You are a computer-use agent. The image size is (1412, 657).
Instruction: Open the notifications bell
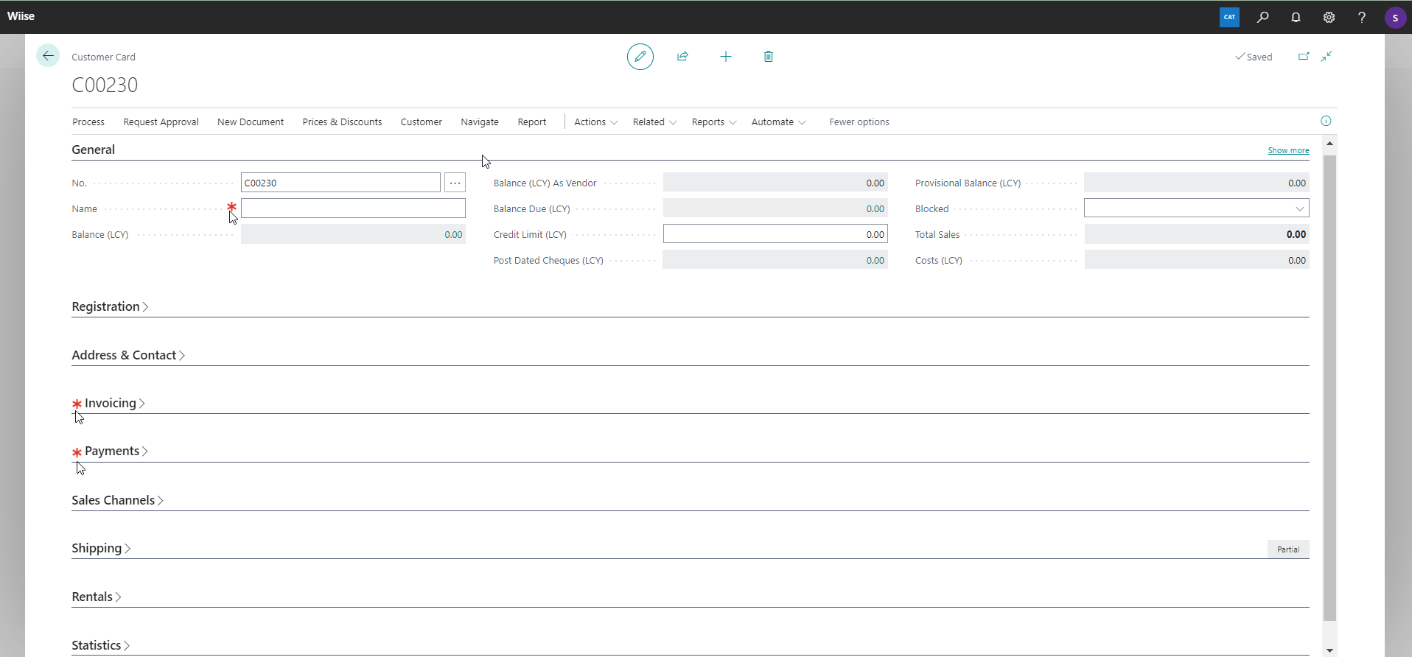click(1296, 17)
